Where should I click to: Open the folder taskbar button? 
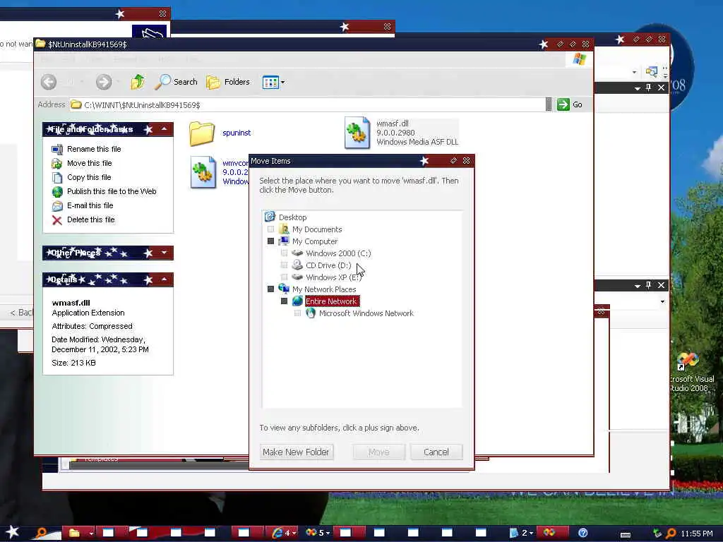(75, 534)
